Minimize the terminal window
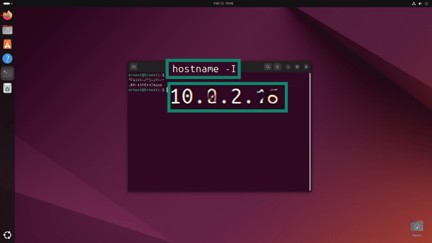The height and width of the screenshot is (243, 432). (x=288, y=67)
